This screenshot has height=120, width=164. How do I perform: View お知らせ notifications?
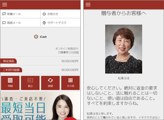[52, 14]
